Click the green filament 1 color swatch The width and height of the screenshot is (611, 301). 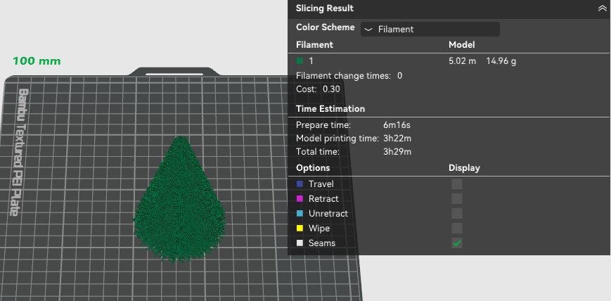(x=300, y=60)
